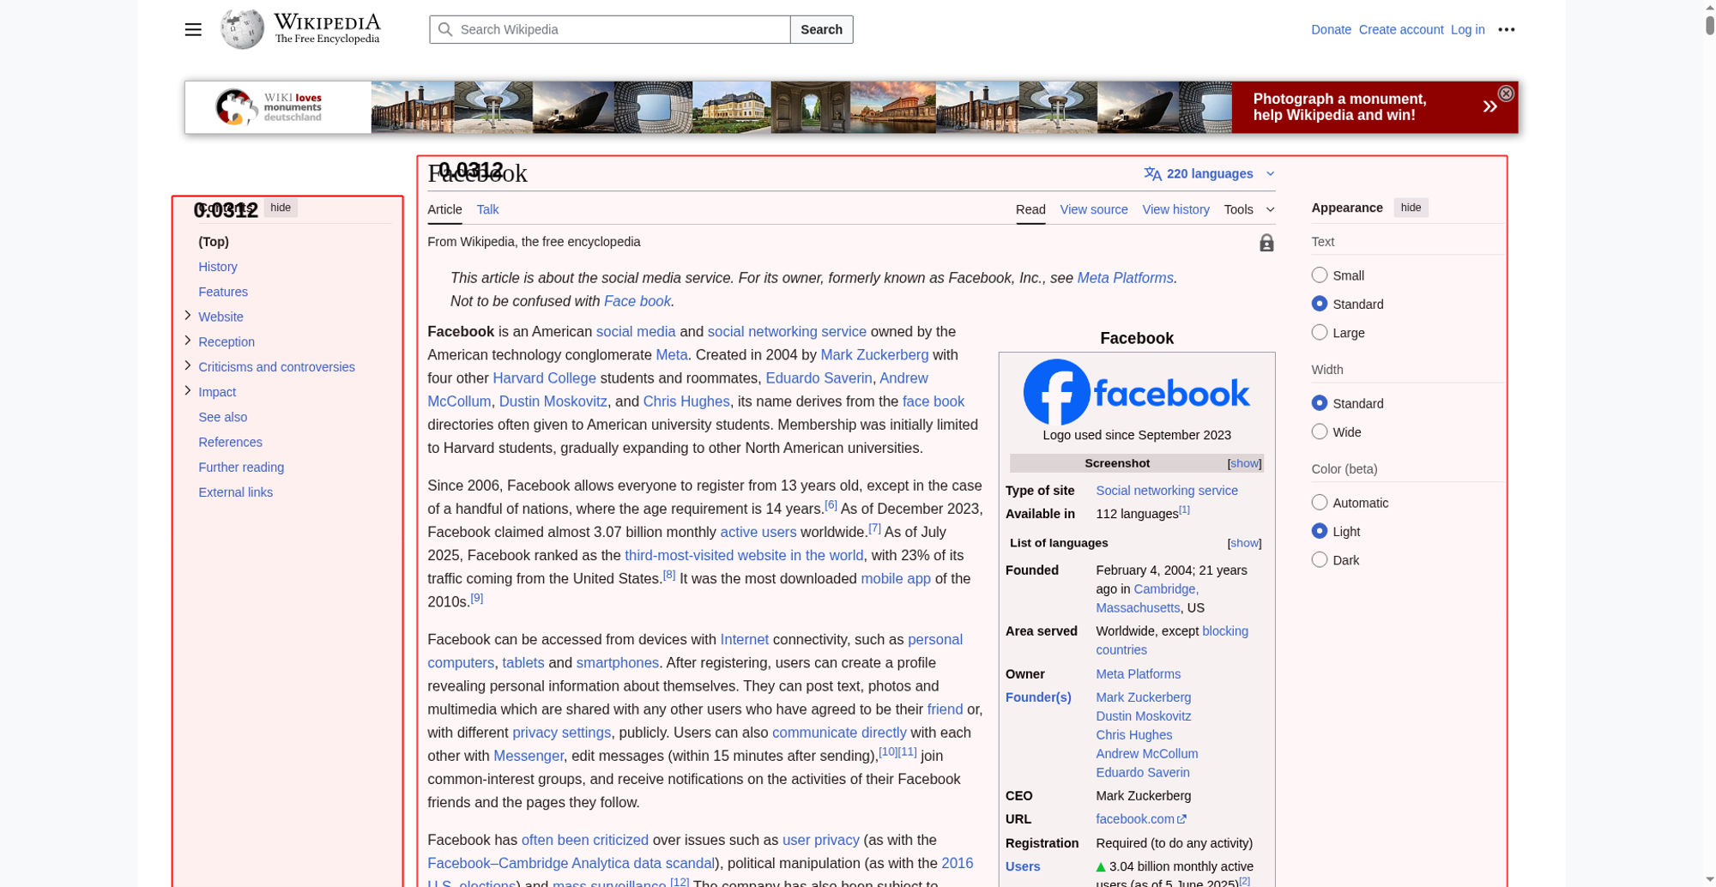Open the View source tab

pos(1094,209)
